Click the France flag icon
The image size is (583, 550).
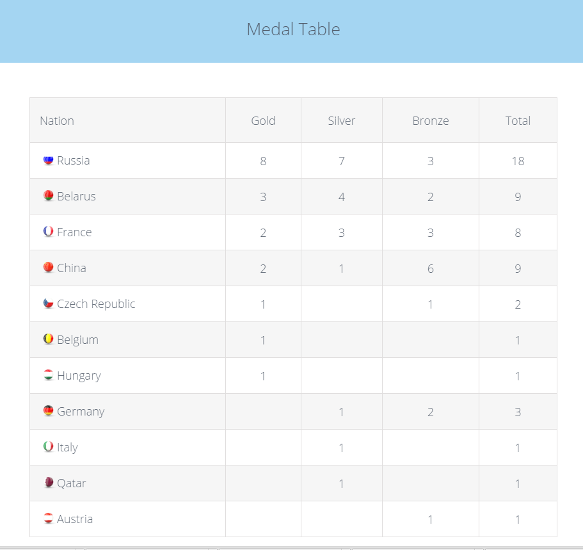(x=49, y=232)
